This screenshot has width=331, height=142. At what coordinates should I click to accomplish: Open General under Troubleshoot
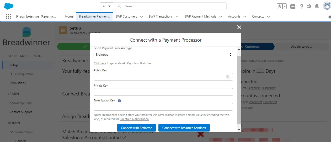click(20, 140)
